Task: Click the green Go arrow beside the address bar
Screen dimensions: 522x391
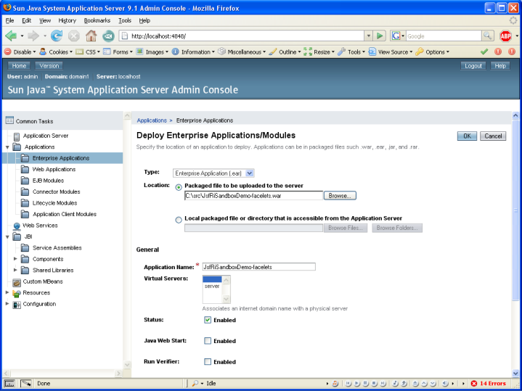Action: [x=380, y=36]
